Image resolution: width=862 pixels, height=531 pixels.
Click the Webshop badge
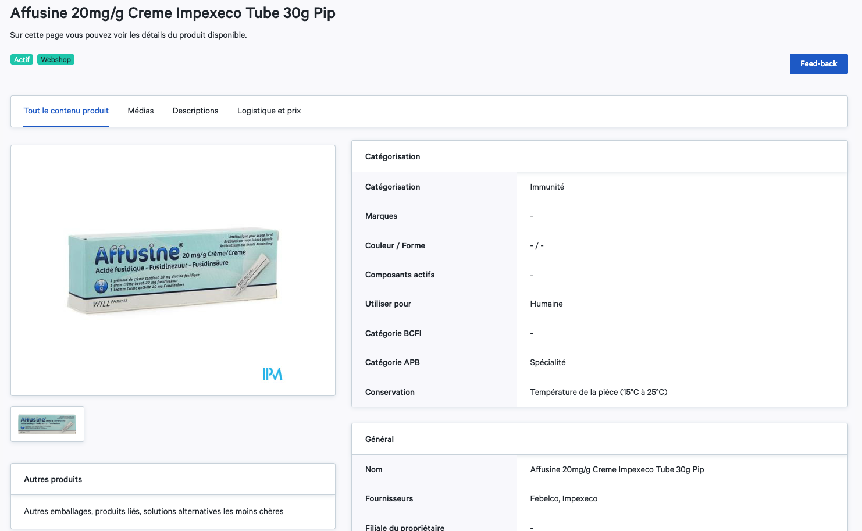point(56,59)
